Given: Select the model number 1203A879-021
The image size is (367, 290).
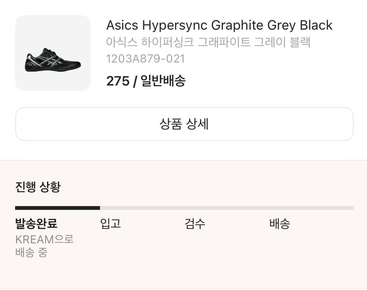Looking at the screenshot, I should [x=145, y=58].
